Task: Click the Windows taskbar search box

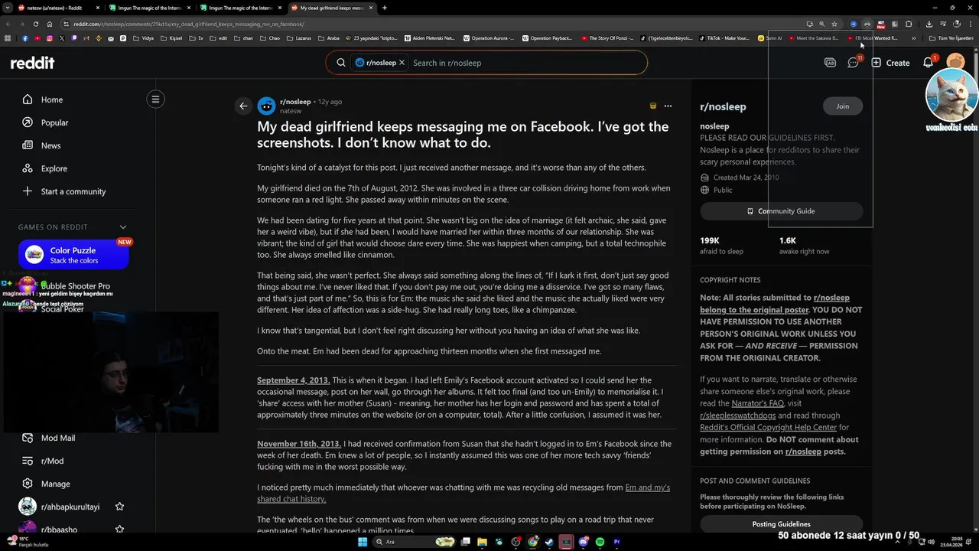Action: [413, 542]
